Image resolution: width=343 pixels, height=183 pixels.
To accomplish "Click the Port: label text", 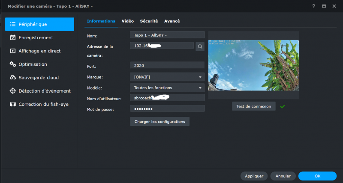I will point(91,67).
